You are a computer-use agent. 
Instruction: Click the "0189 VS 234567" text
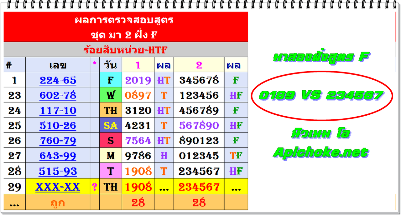pyautogui.click(x=321, y=96)
